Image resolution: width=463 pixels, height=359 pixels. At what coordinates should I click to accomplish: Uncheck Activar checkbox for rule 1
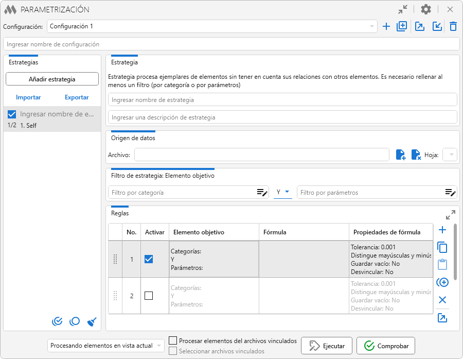149,259
